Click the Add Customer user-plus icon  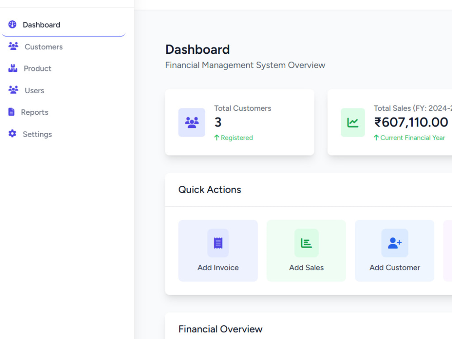(395, 243)
